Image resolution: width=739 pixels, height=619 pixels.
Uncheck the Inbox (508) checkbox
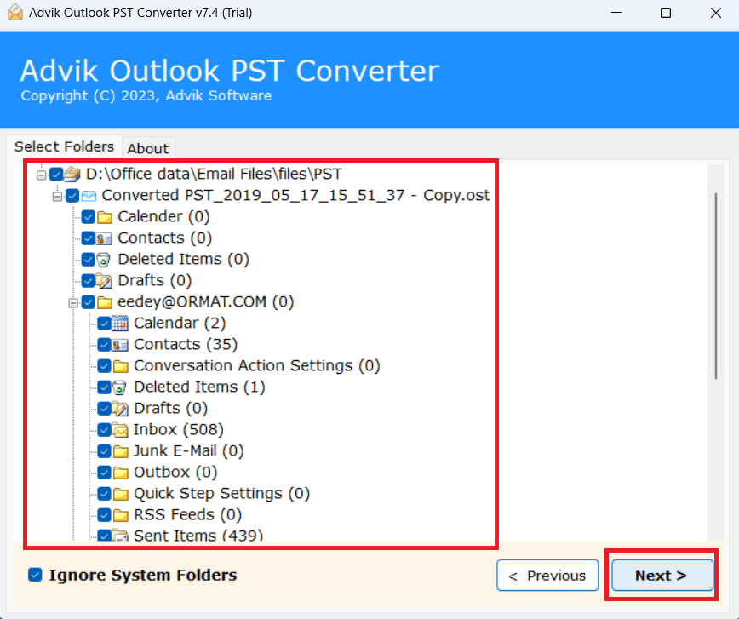pyautogui.click(x=104, y=430)
